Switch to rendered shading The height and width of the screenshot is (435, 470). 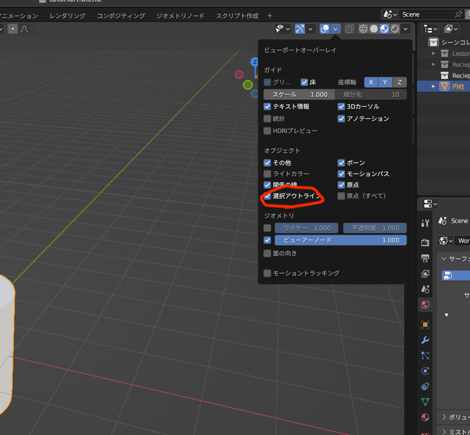395,29
